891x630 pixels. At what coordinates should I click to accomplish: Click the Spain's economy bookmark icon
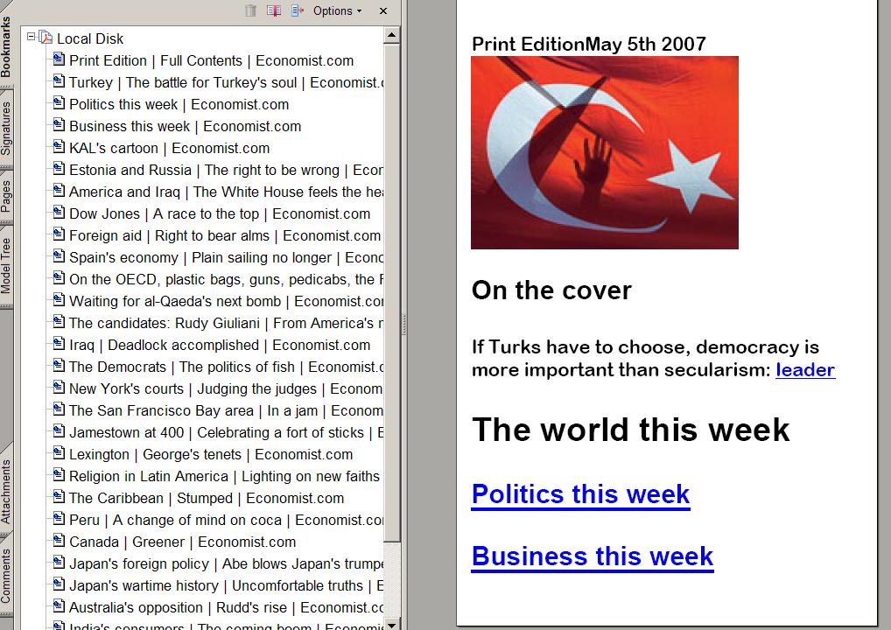coord(59,256)
